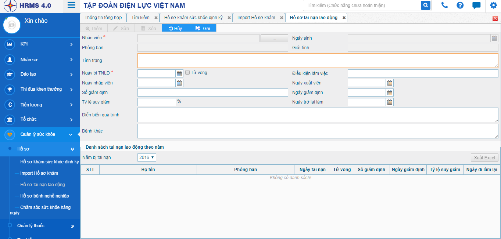This screenshot has height=239, width=501.
Task: Close the Hồ sơ tai nạn lao động tab
Action: (x=344, y=18)
